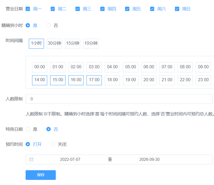Uncheck the 周五 checkbox
This screenshot has height=185, width=214.
[x=127, y=9]
